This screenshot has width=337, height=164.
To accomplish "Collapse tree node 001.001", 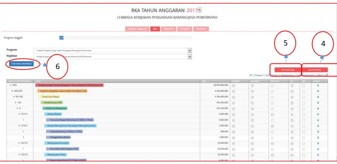I will point(14,97).
